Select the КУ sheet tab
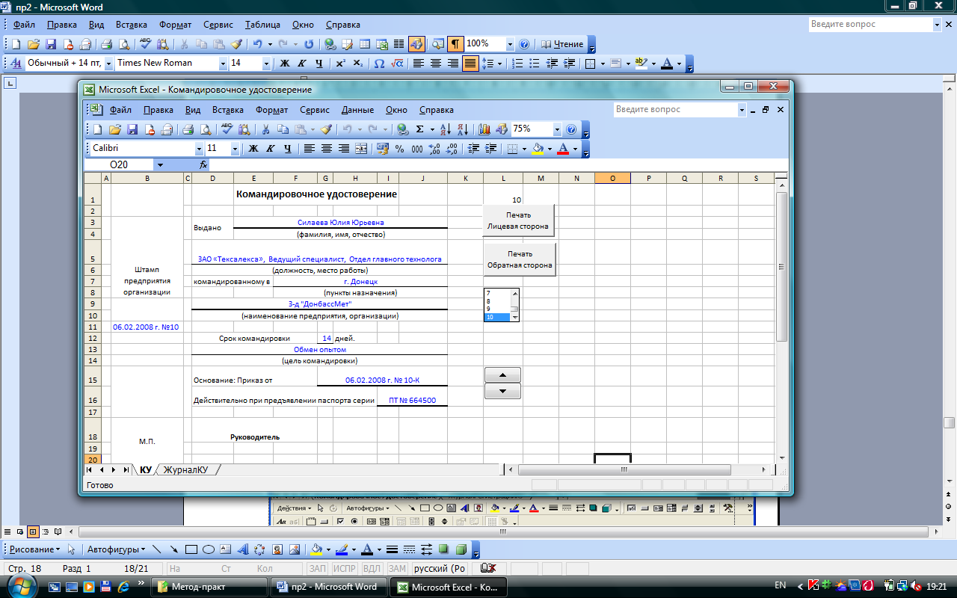The height and width of the screenshot is (598, 957). 145,470
